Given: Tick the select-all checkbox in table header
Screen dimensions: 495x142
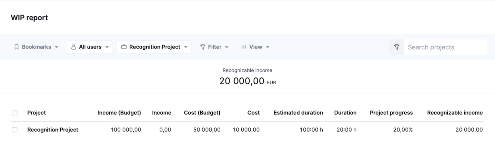Looking at the screenshot, I should pos(15,113).
